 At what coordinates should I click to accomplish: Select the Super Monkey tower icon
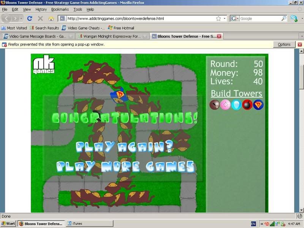pos(258,105)
